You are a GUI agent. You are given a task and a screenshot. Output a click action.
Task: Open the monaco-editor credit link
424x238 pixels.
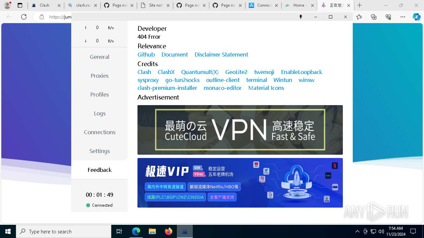click(223, 88)
